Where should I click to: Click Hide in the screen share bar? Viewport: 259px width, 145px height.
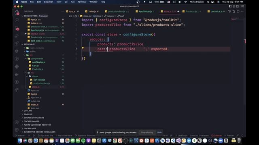159,133
